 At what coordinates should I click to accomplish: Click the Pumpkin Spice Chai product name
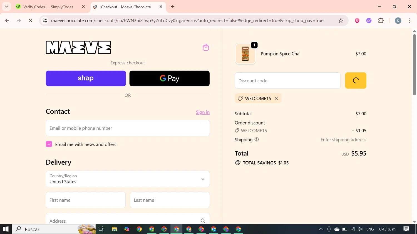pyautogui.click(x=281, y=54)
